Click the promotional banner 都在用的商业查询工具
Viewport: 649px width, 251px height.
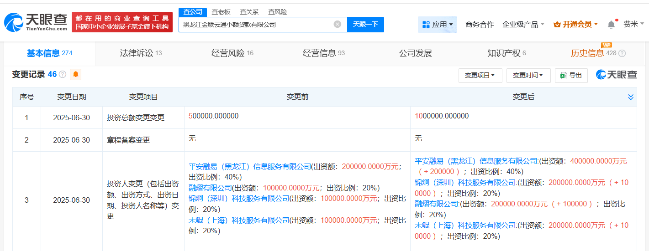[122, 22]
